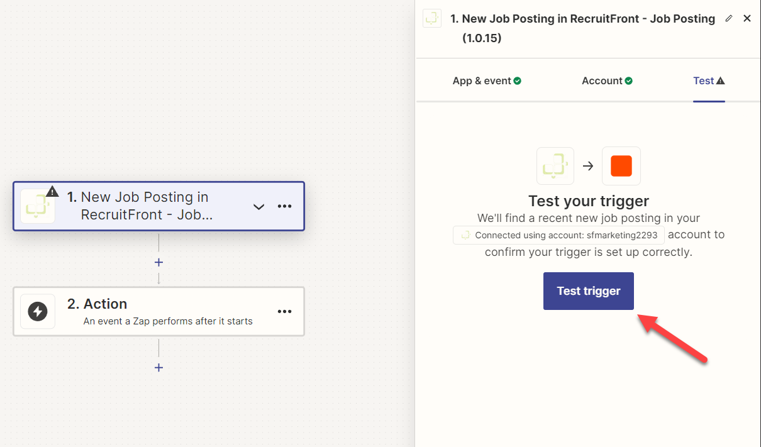Add a step below the Action step
This screenshot has width=761, height=447.
click(158, 367)
